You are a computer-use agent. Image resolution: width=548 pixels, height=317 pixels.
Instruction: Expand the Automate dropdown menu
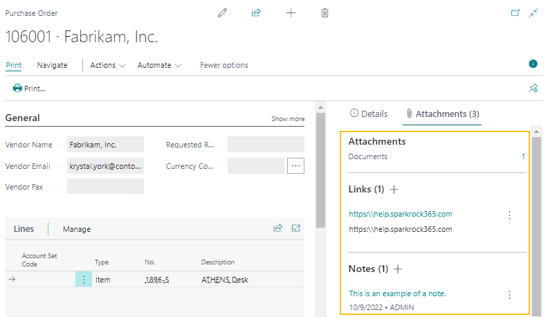[159, 65]
